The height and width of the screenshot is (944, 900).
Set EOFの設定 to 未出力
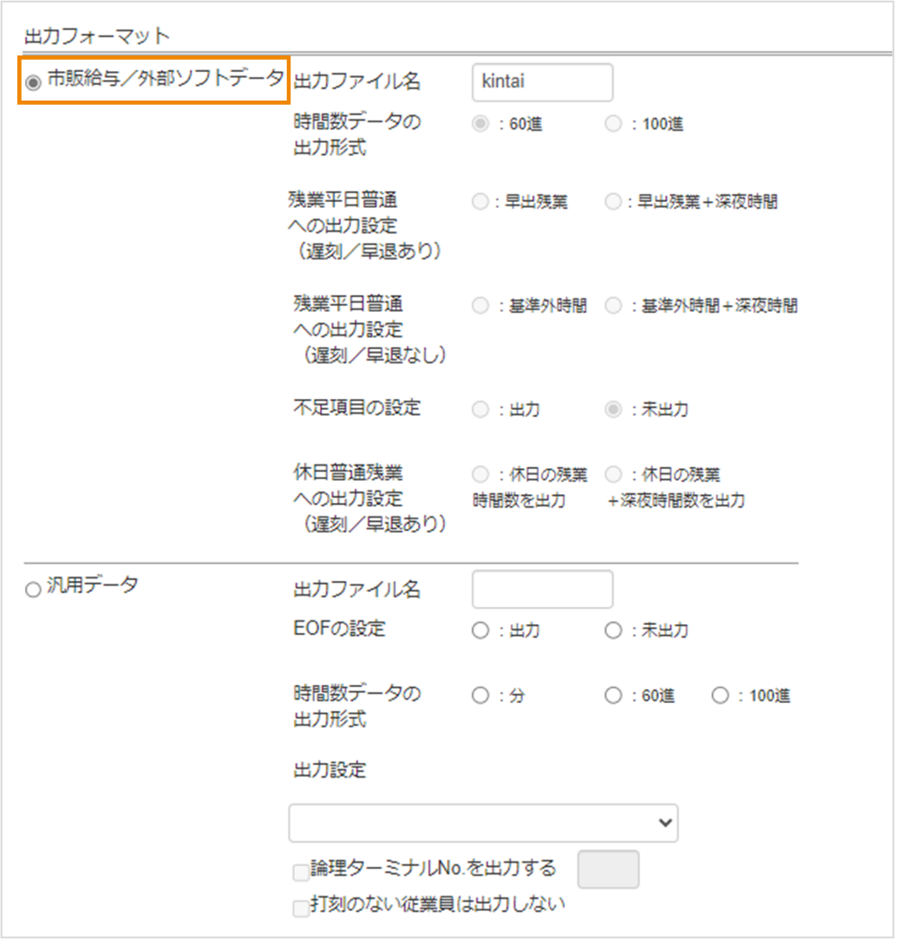tap(613, 630)
